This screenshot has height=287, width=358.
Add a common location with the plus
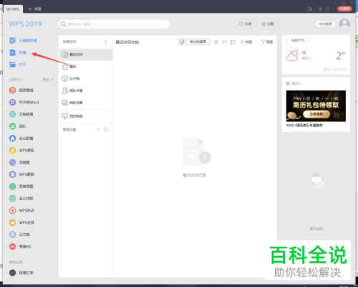tap(98, 130)
